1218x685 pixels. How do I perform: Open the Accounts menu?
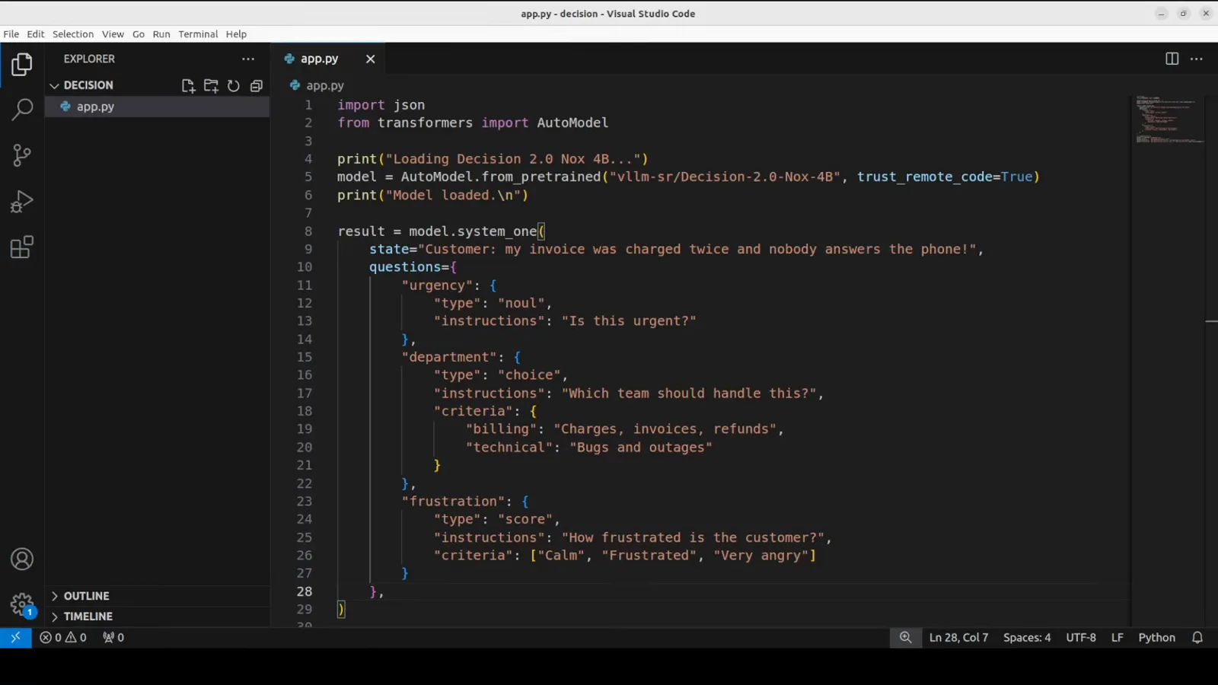click(22, 559)
